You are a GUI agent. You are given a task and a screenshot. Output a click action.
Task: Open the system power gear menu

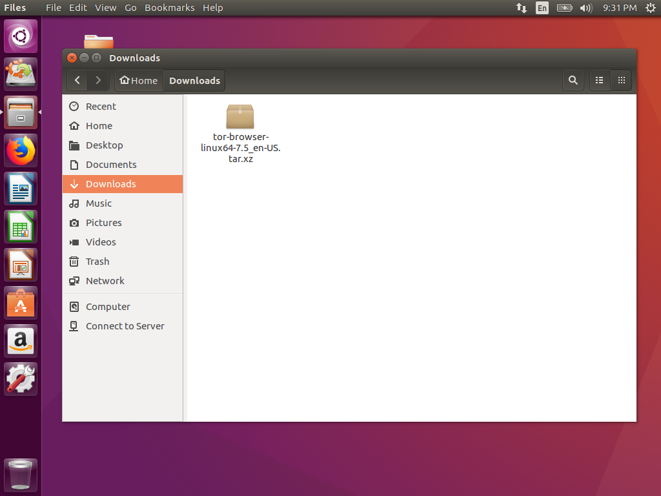pos(650,8)
